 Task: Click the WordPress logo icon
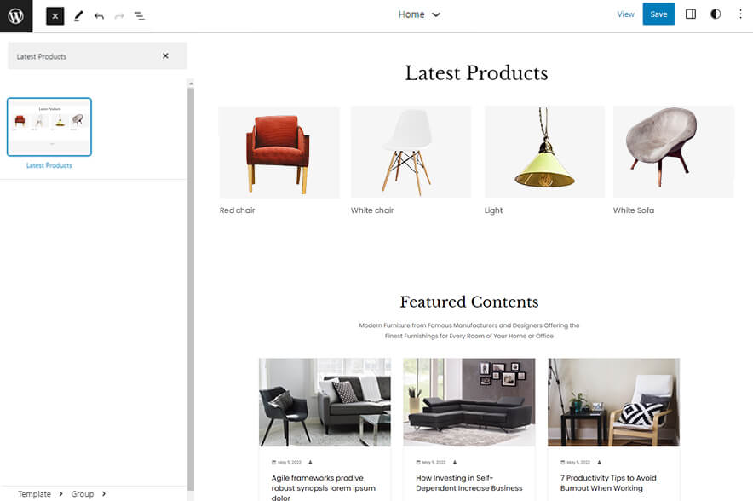tap(16, 15)
